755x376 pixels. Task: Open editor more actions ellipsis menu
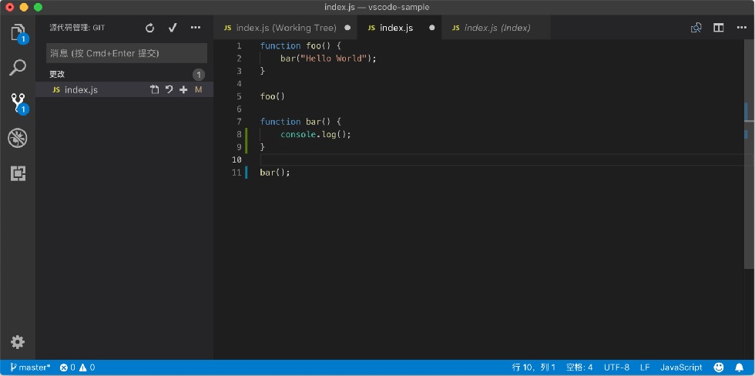pyautogui.click(x=741, y=28)
